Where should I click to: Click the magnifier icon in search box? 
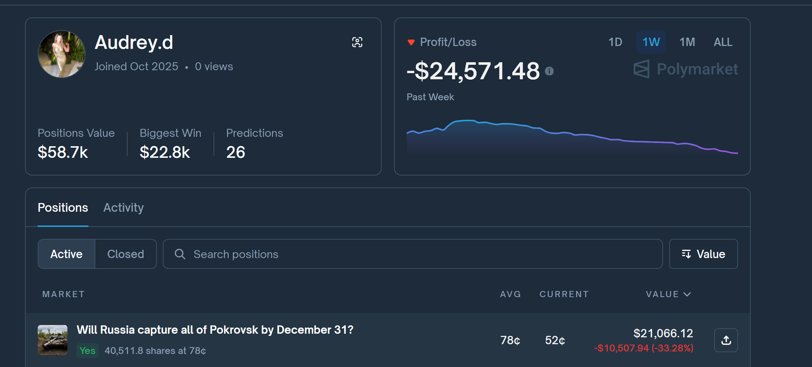tap(180, 254)
